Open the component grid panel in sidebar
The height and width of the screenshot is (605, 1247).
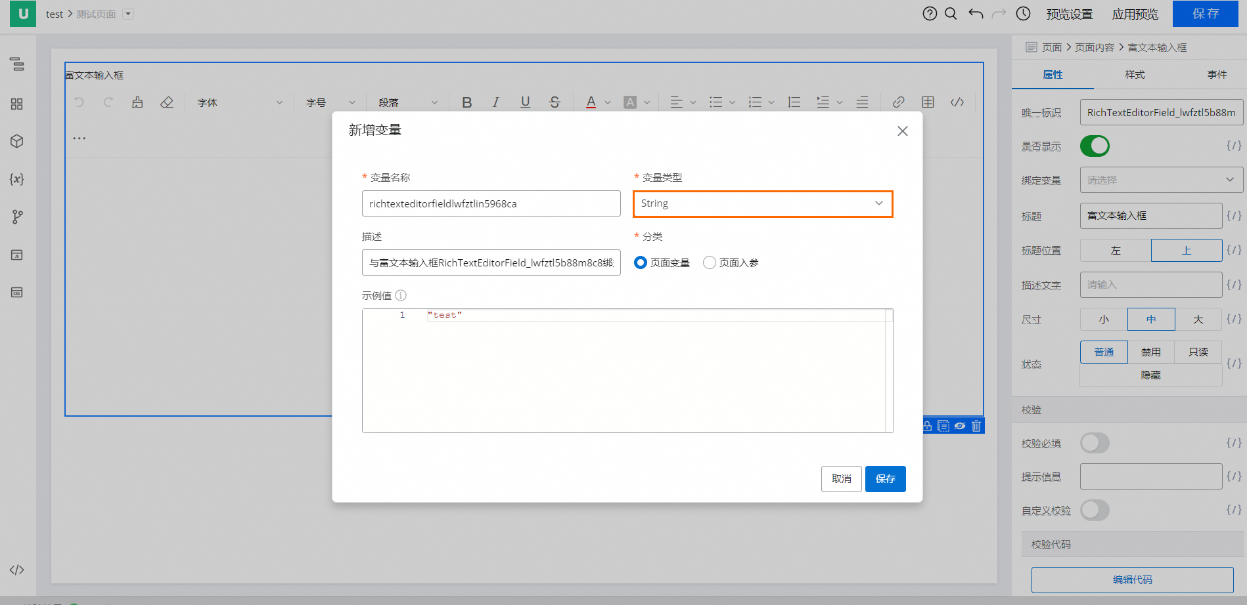[17, 104]
